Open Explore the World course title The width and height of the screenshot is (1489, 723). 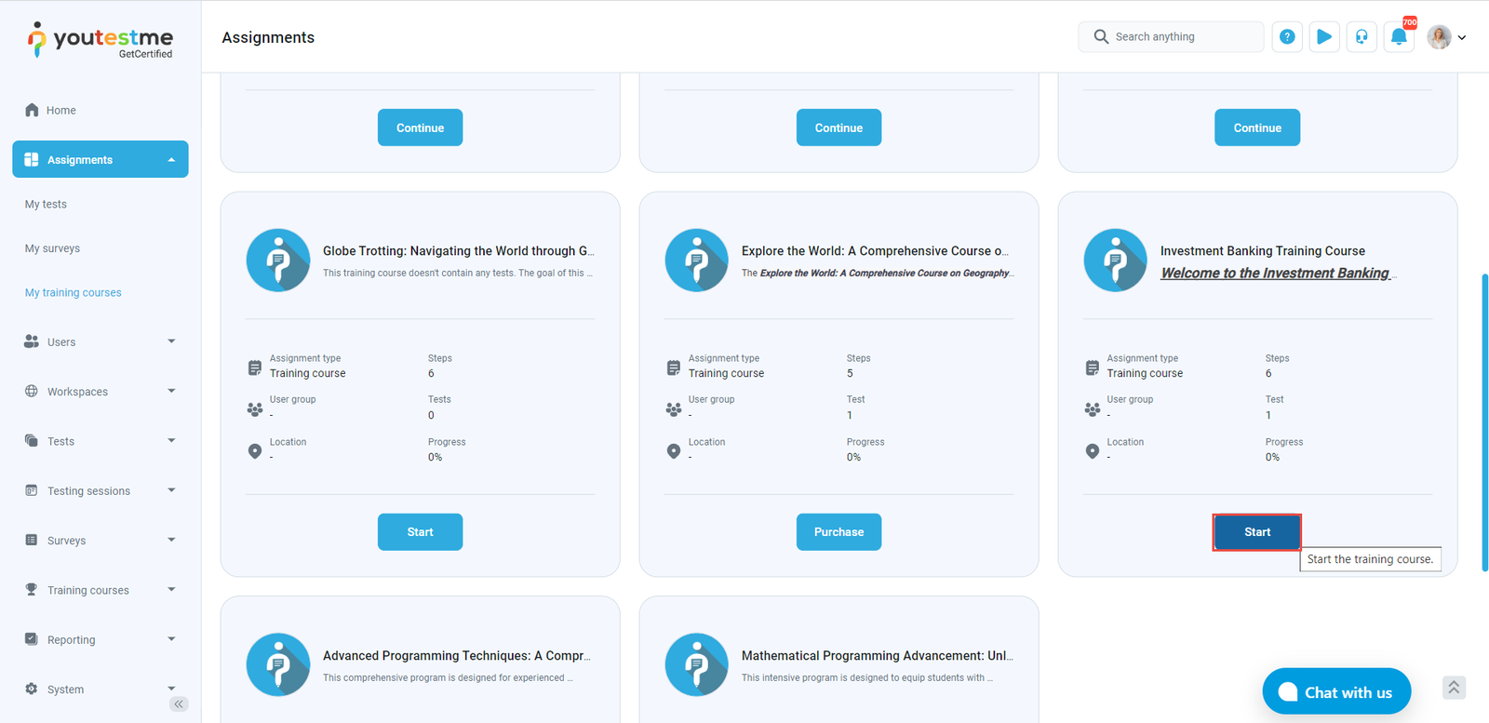pos(875,251)
